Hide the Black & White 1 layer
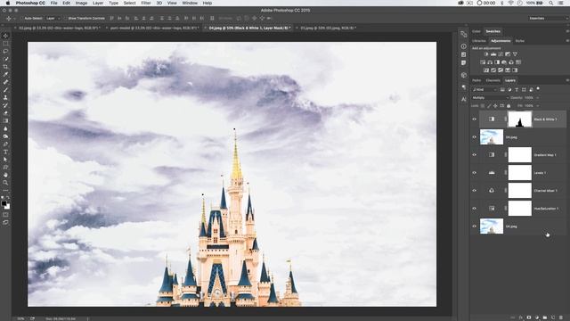The image size is (570, 321). (x=475, y=119)
